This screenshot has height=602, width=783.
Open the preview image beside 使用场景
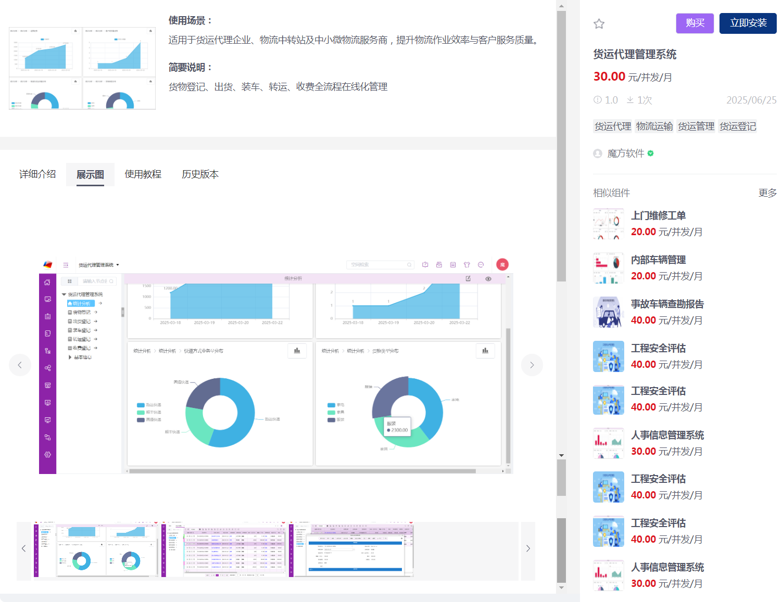click(x=82, y=68)
